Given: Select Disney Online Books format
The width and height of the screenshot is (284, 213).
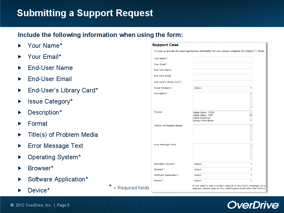Looking at the screenshot, I should click(203, 121).
